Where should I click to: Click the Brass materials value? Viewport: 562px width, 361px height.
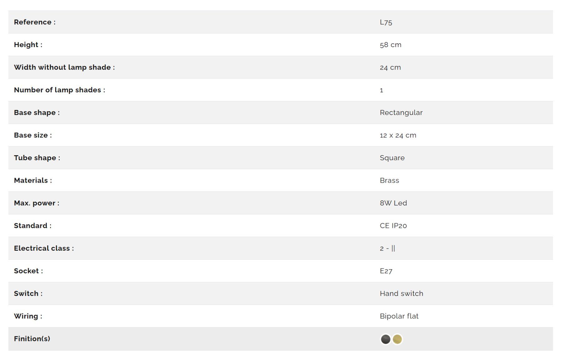point(389,180)
